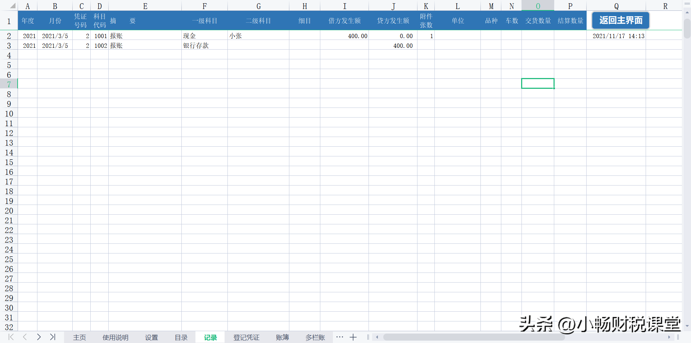691x343 pixels.
Task: Select the debit amount 400.00 in row 2
Action: (x=344, y=36)
